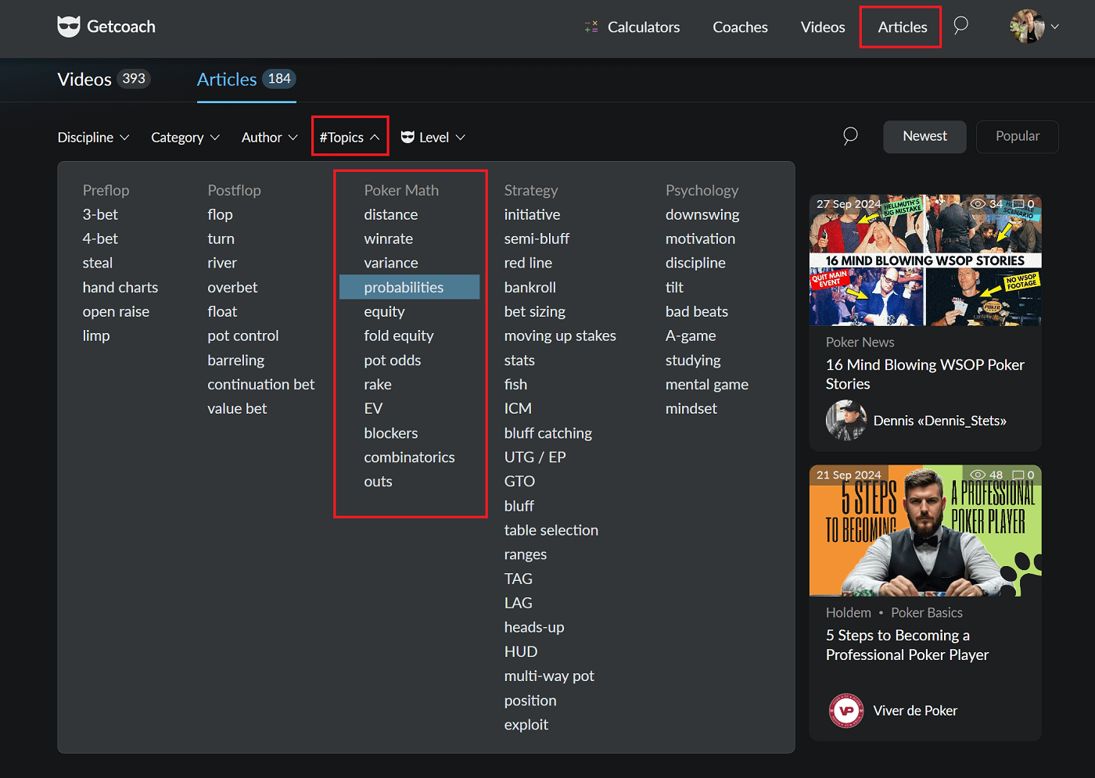Image resolution: width=1095 pixels, height=778 pixels.
Task: Open 5 Steps to Becoming Professional article title
Action: (907, 645)
